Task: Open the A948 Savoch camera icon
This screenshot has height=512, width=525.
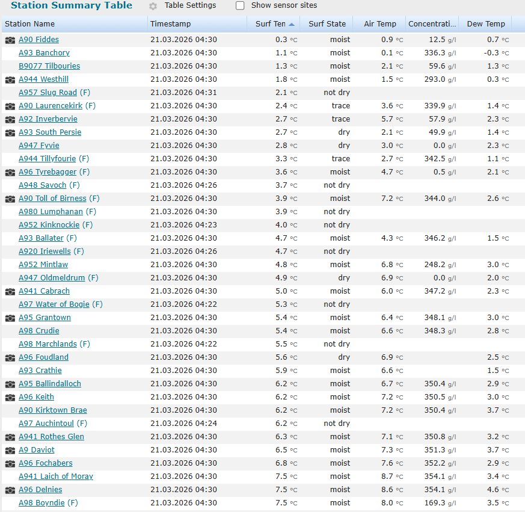Action: coord(10,185)
